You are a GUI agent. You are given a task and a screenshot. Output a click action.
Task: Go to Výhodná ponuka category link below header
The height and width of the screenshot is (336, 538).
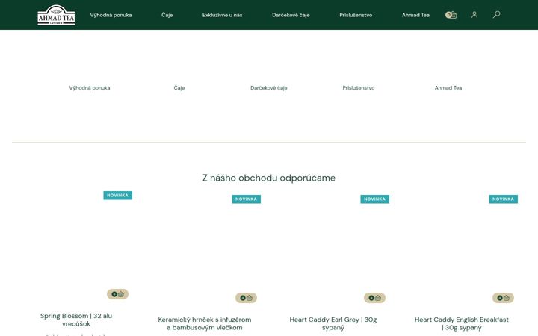pos(90,88)
